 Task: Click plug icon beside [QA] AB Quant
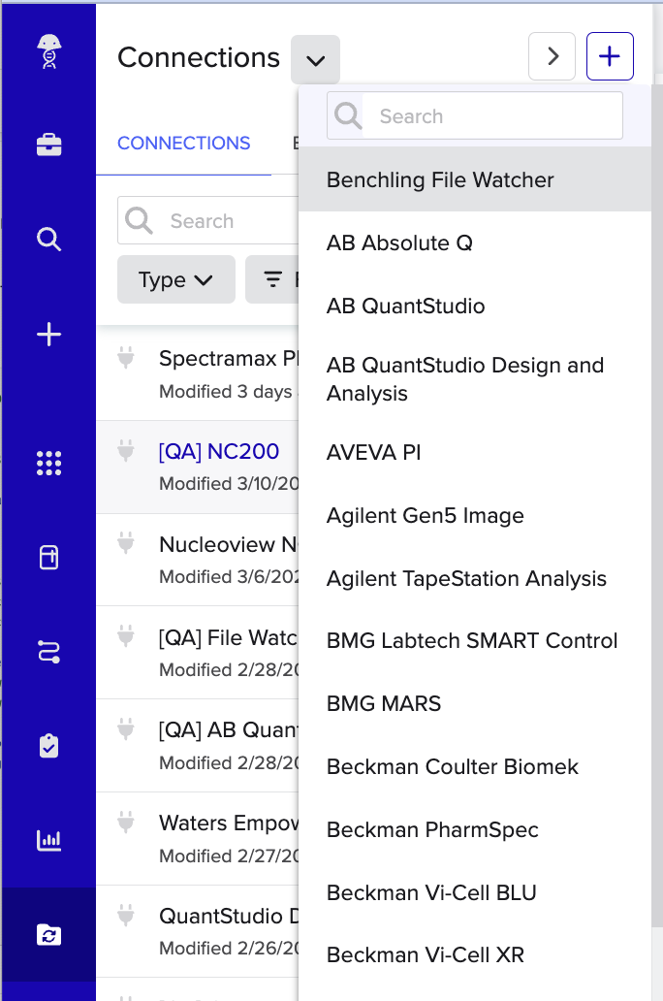tap(126, 729)
